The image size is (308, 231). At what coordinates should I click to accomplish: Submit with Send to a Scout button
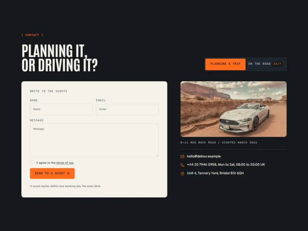click(52, 173)
